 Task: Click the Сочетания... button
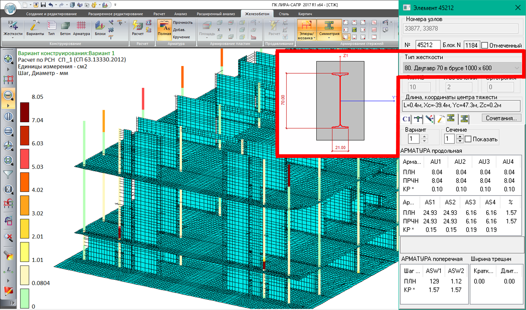point(501,118)
